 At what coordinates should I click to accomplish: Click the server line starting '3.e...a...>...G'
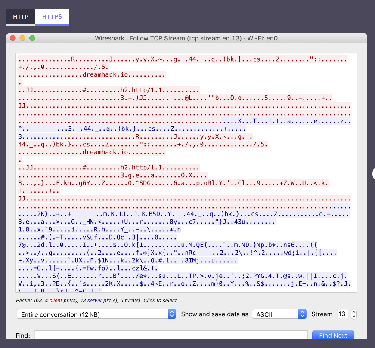tap(147, 222)
